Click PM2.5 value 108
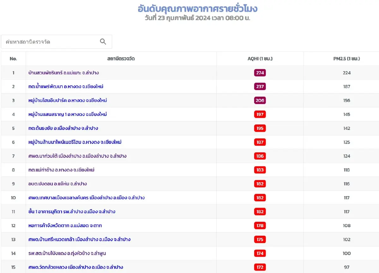This screenshot has width=379, height=273. pos(347,226)
